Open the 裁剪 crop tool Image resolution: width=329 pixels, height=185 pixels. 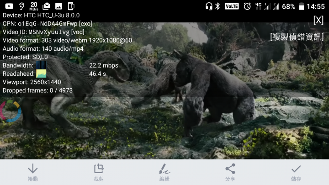99,172
